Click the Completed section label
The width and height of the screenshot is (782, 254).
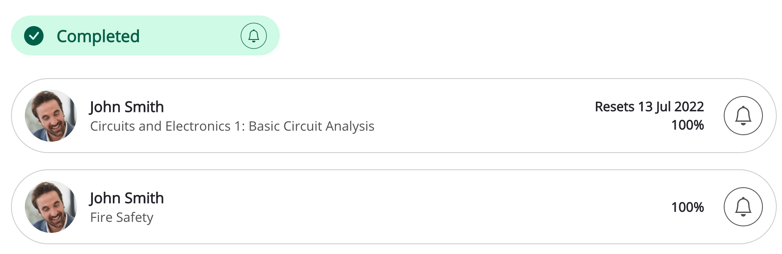coord(98,36)
